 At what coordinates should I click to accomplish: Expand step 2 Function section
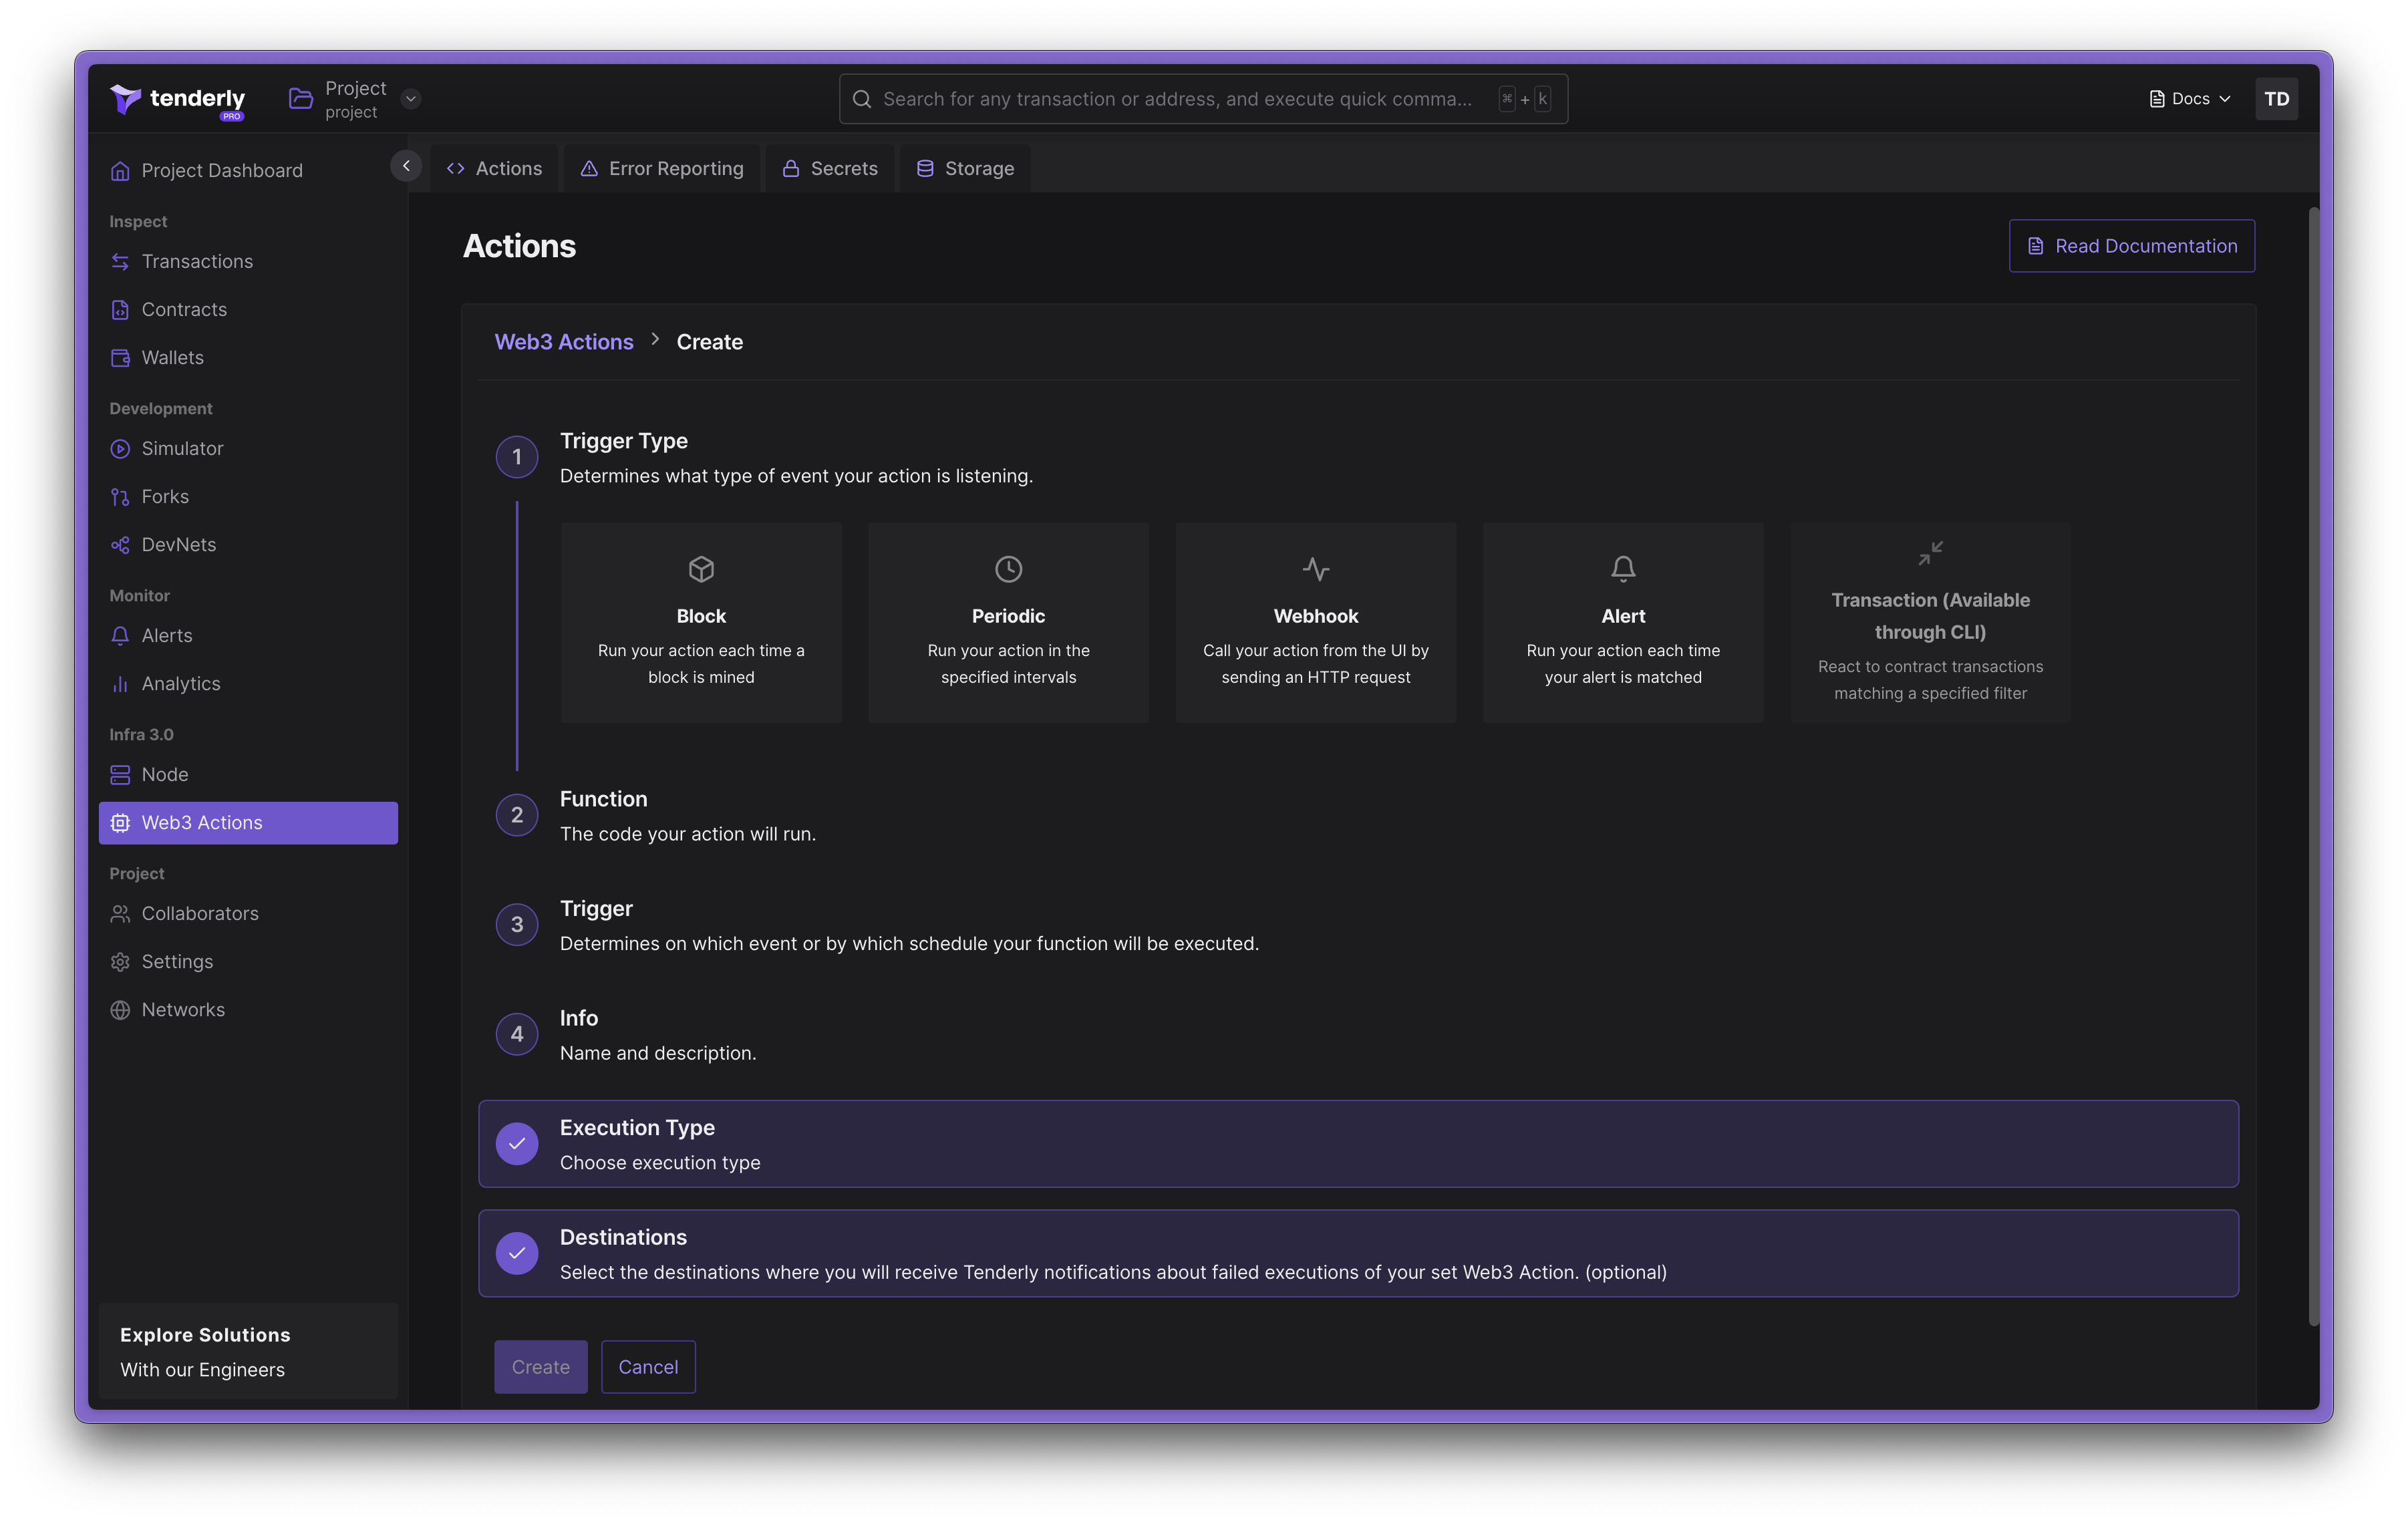point(1358,815)
